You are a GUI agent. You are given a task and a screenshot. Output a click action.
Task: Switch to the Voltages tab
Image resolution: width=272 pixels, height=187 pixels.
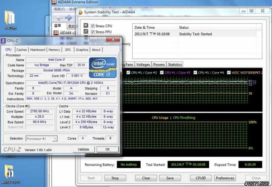pos(143,65)
